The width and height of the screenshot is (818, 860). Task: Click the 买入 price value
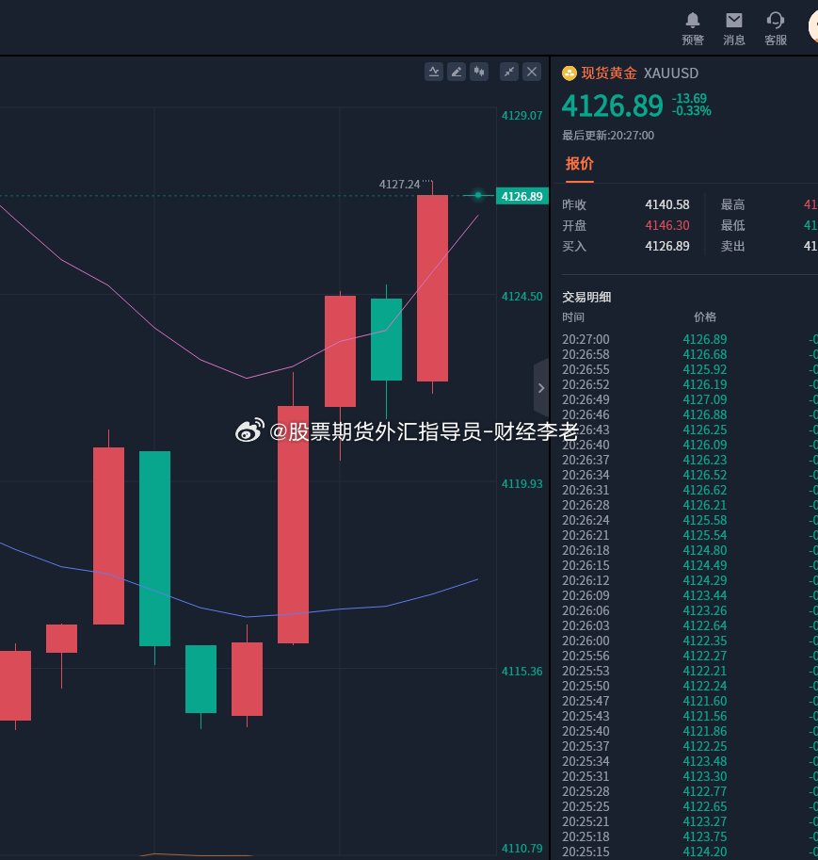[x=667, y=246]
